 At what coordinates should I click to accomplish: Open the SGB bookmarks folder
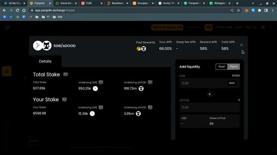58,17
